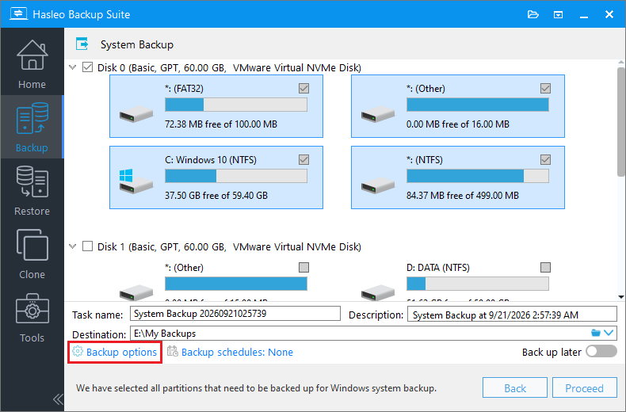Click the Task name input field
626x412 pixels.
[x=235, y=314]
